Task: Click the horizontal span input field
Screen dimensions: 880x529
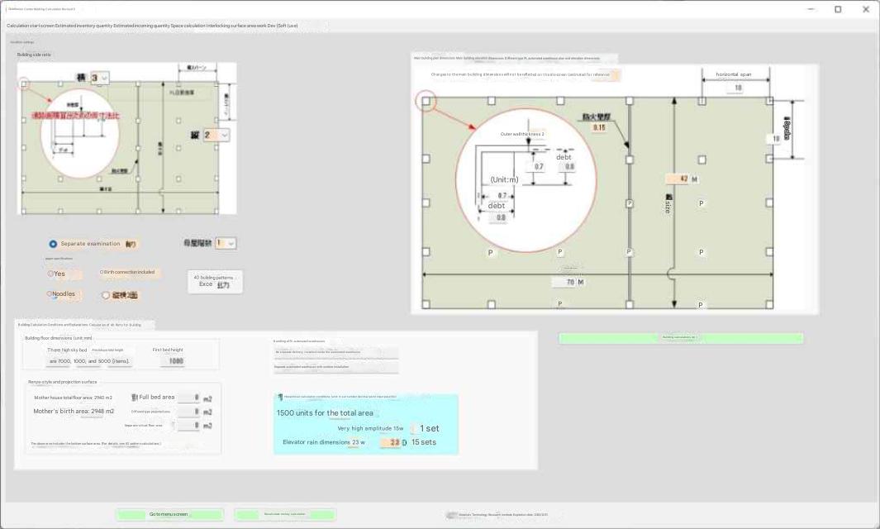Action: click(x=738, y=88)
